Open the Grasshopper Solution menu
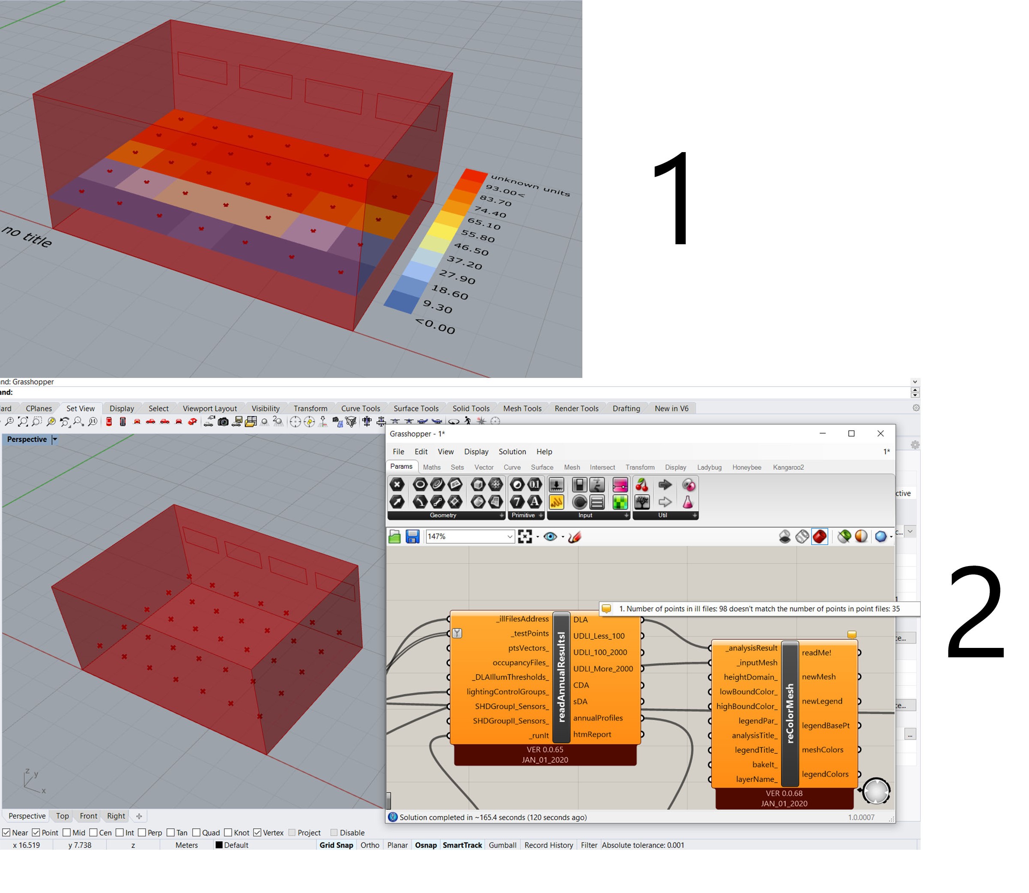Screen dimensions: 1029x893 pos(513,452)
